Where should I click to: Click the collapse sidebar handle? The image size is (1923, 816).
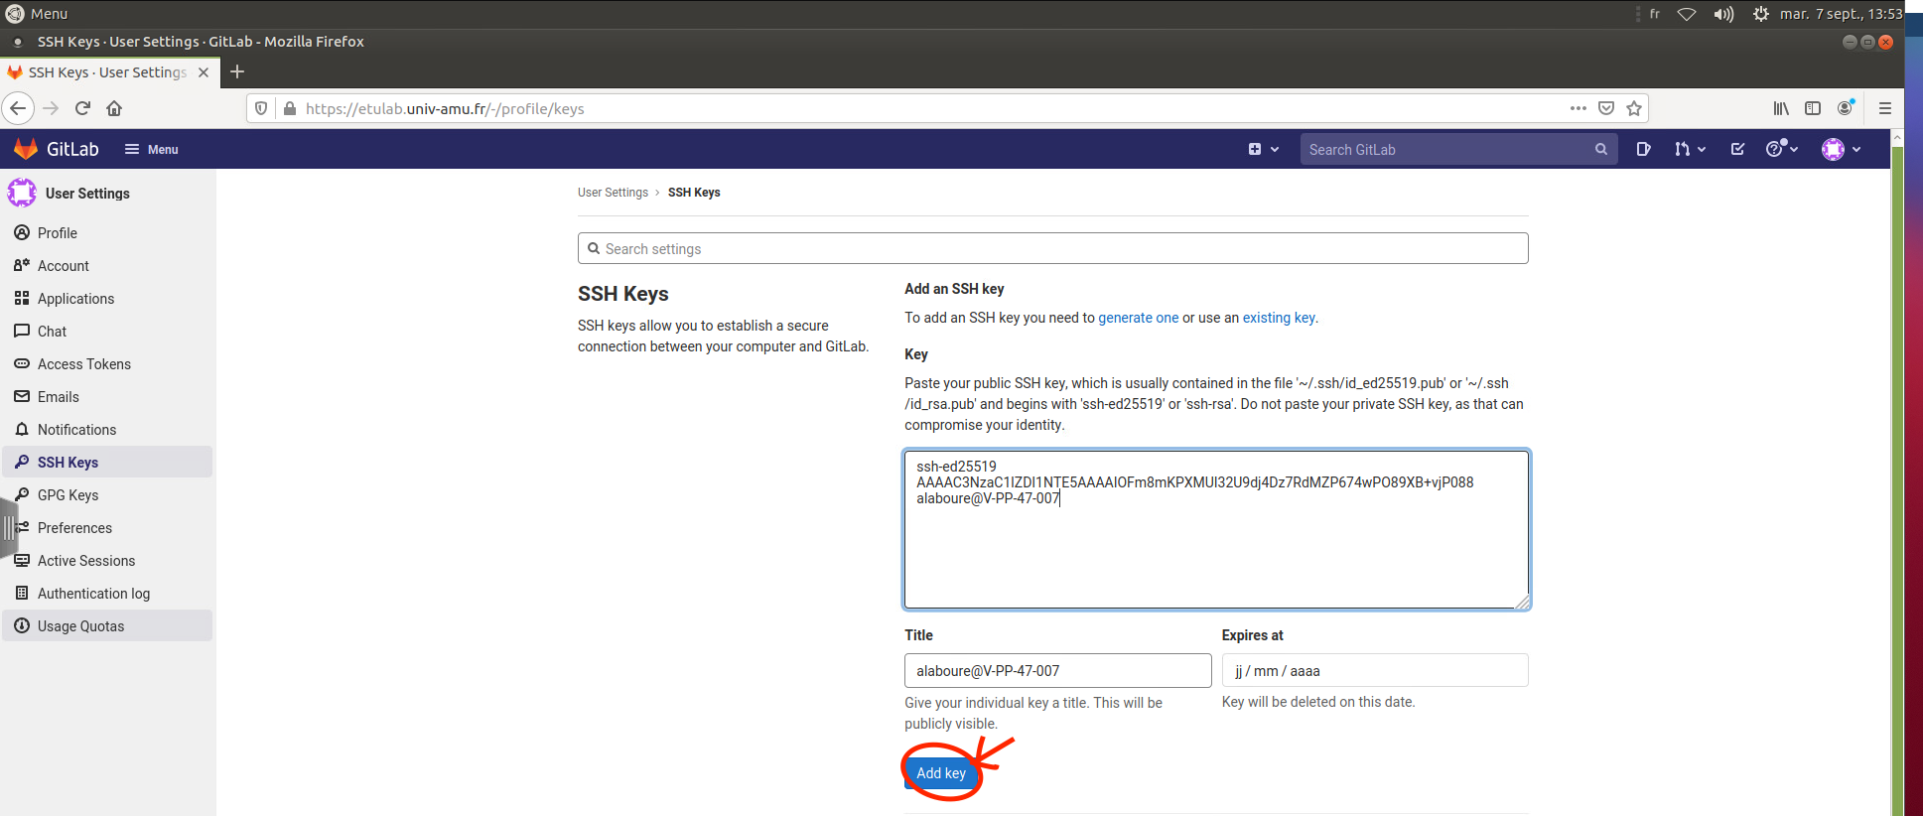(9, 526)
